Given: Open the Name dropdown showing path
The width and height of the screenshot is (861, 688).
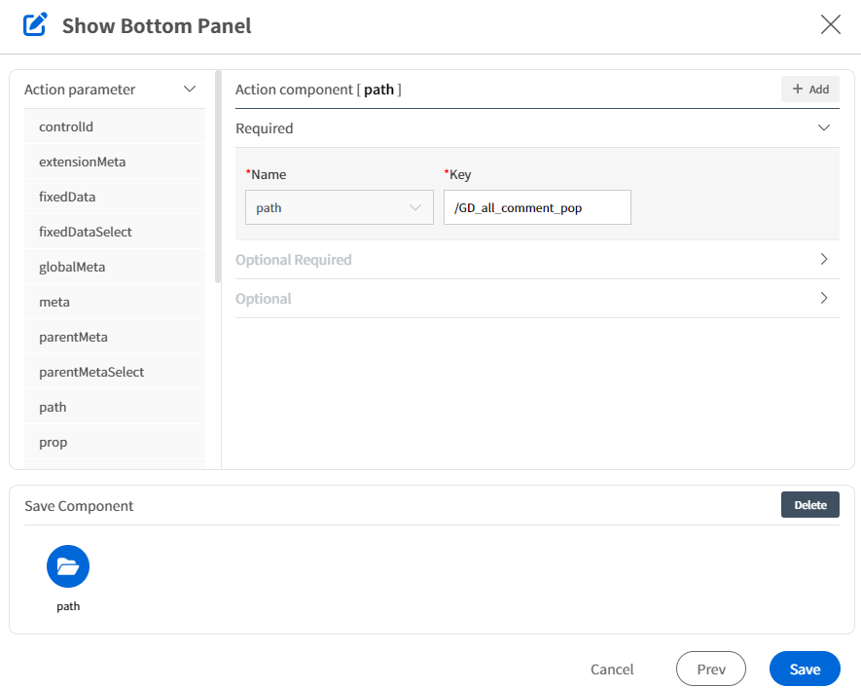Looking at the screenshot, I should [x=340, y=207].
